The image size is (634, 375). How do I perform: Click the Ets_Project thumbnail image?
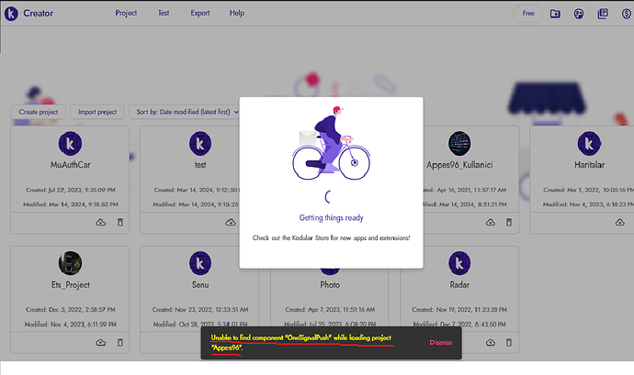click(70, 263)
